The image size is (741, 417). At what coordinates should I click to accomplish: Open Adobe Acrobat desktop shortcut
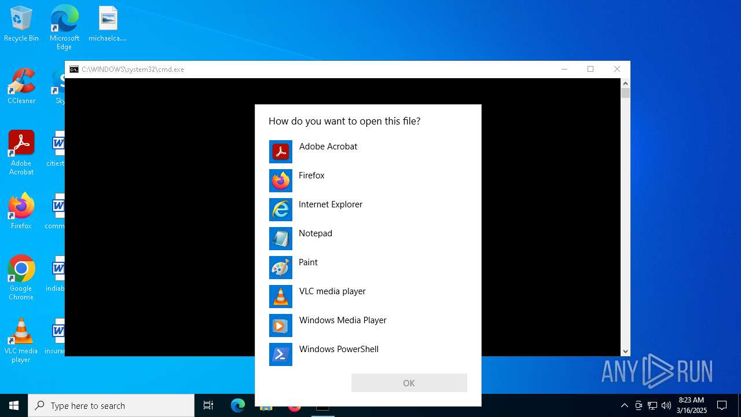point(21,153)
